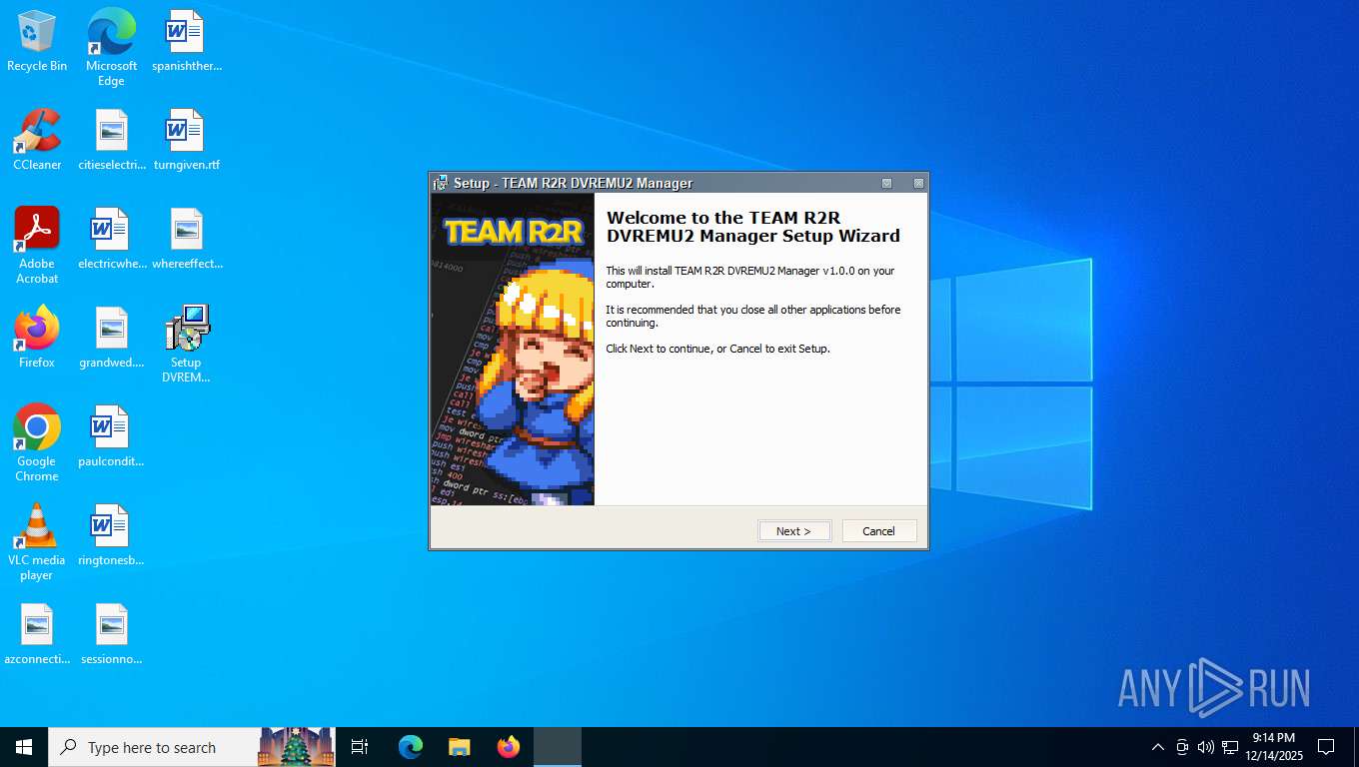Select the azconnecti image file icon
Image resolution: width=1359 pixels, height=767 pixels.
[37, 635]
